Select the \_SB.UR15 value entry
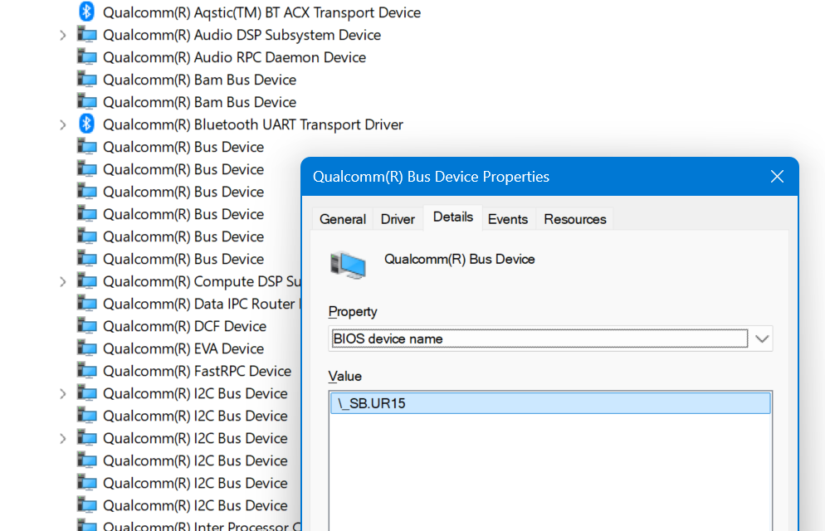Screen dimensions: 825x531 click(550, 403)
